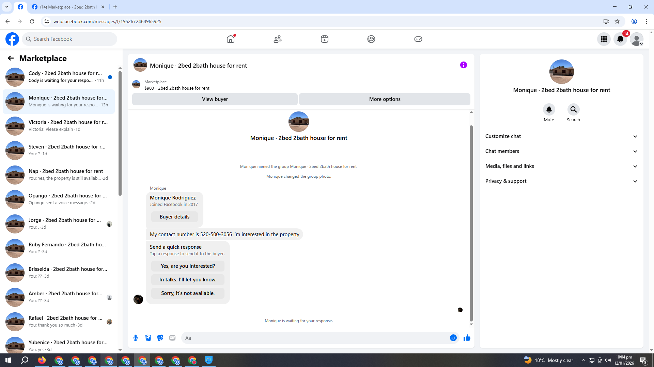
Task: Click the Aa message input field
Action: pyautogui.click(x=313, y=338)
